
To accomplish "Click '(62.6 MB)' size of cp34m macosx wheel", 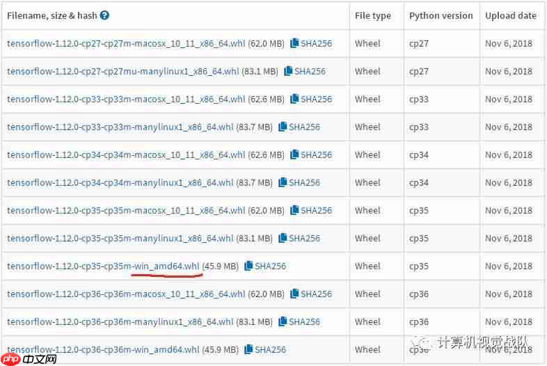I will click(266, 155).
